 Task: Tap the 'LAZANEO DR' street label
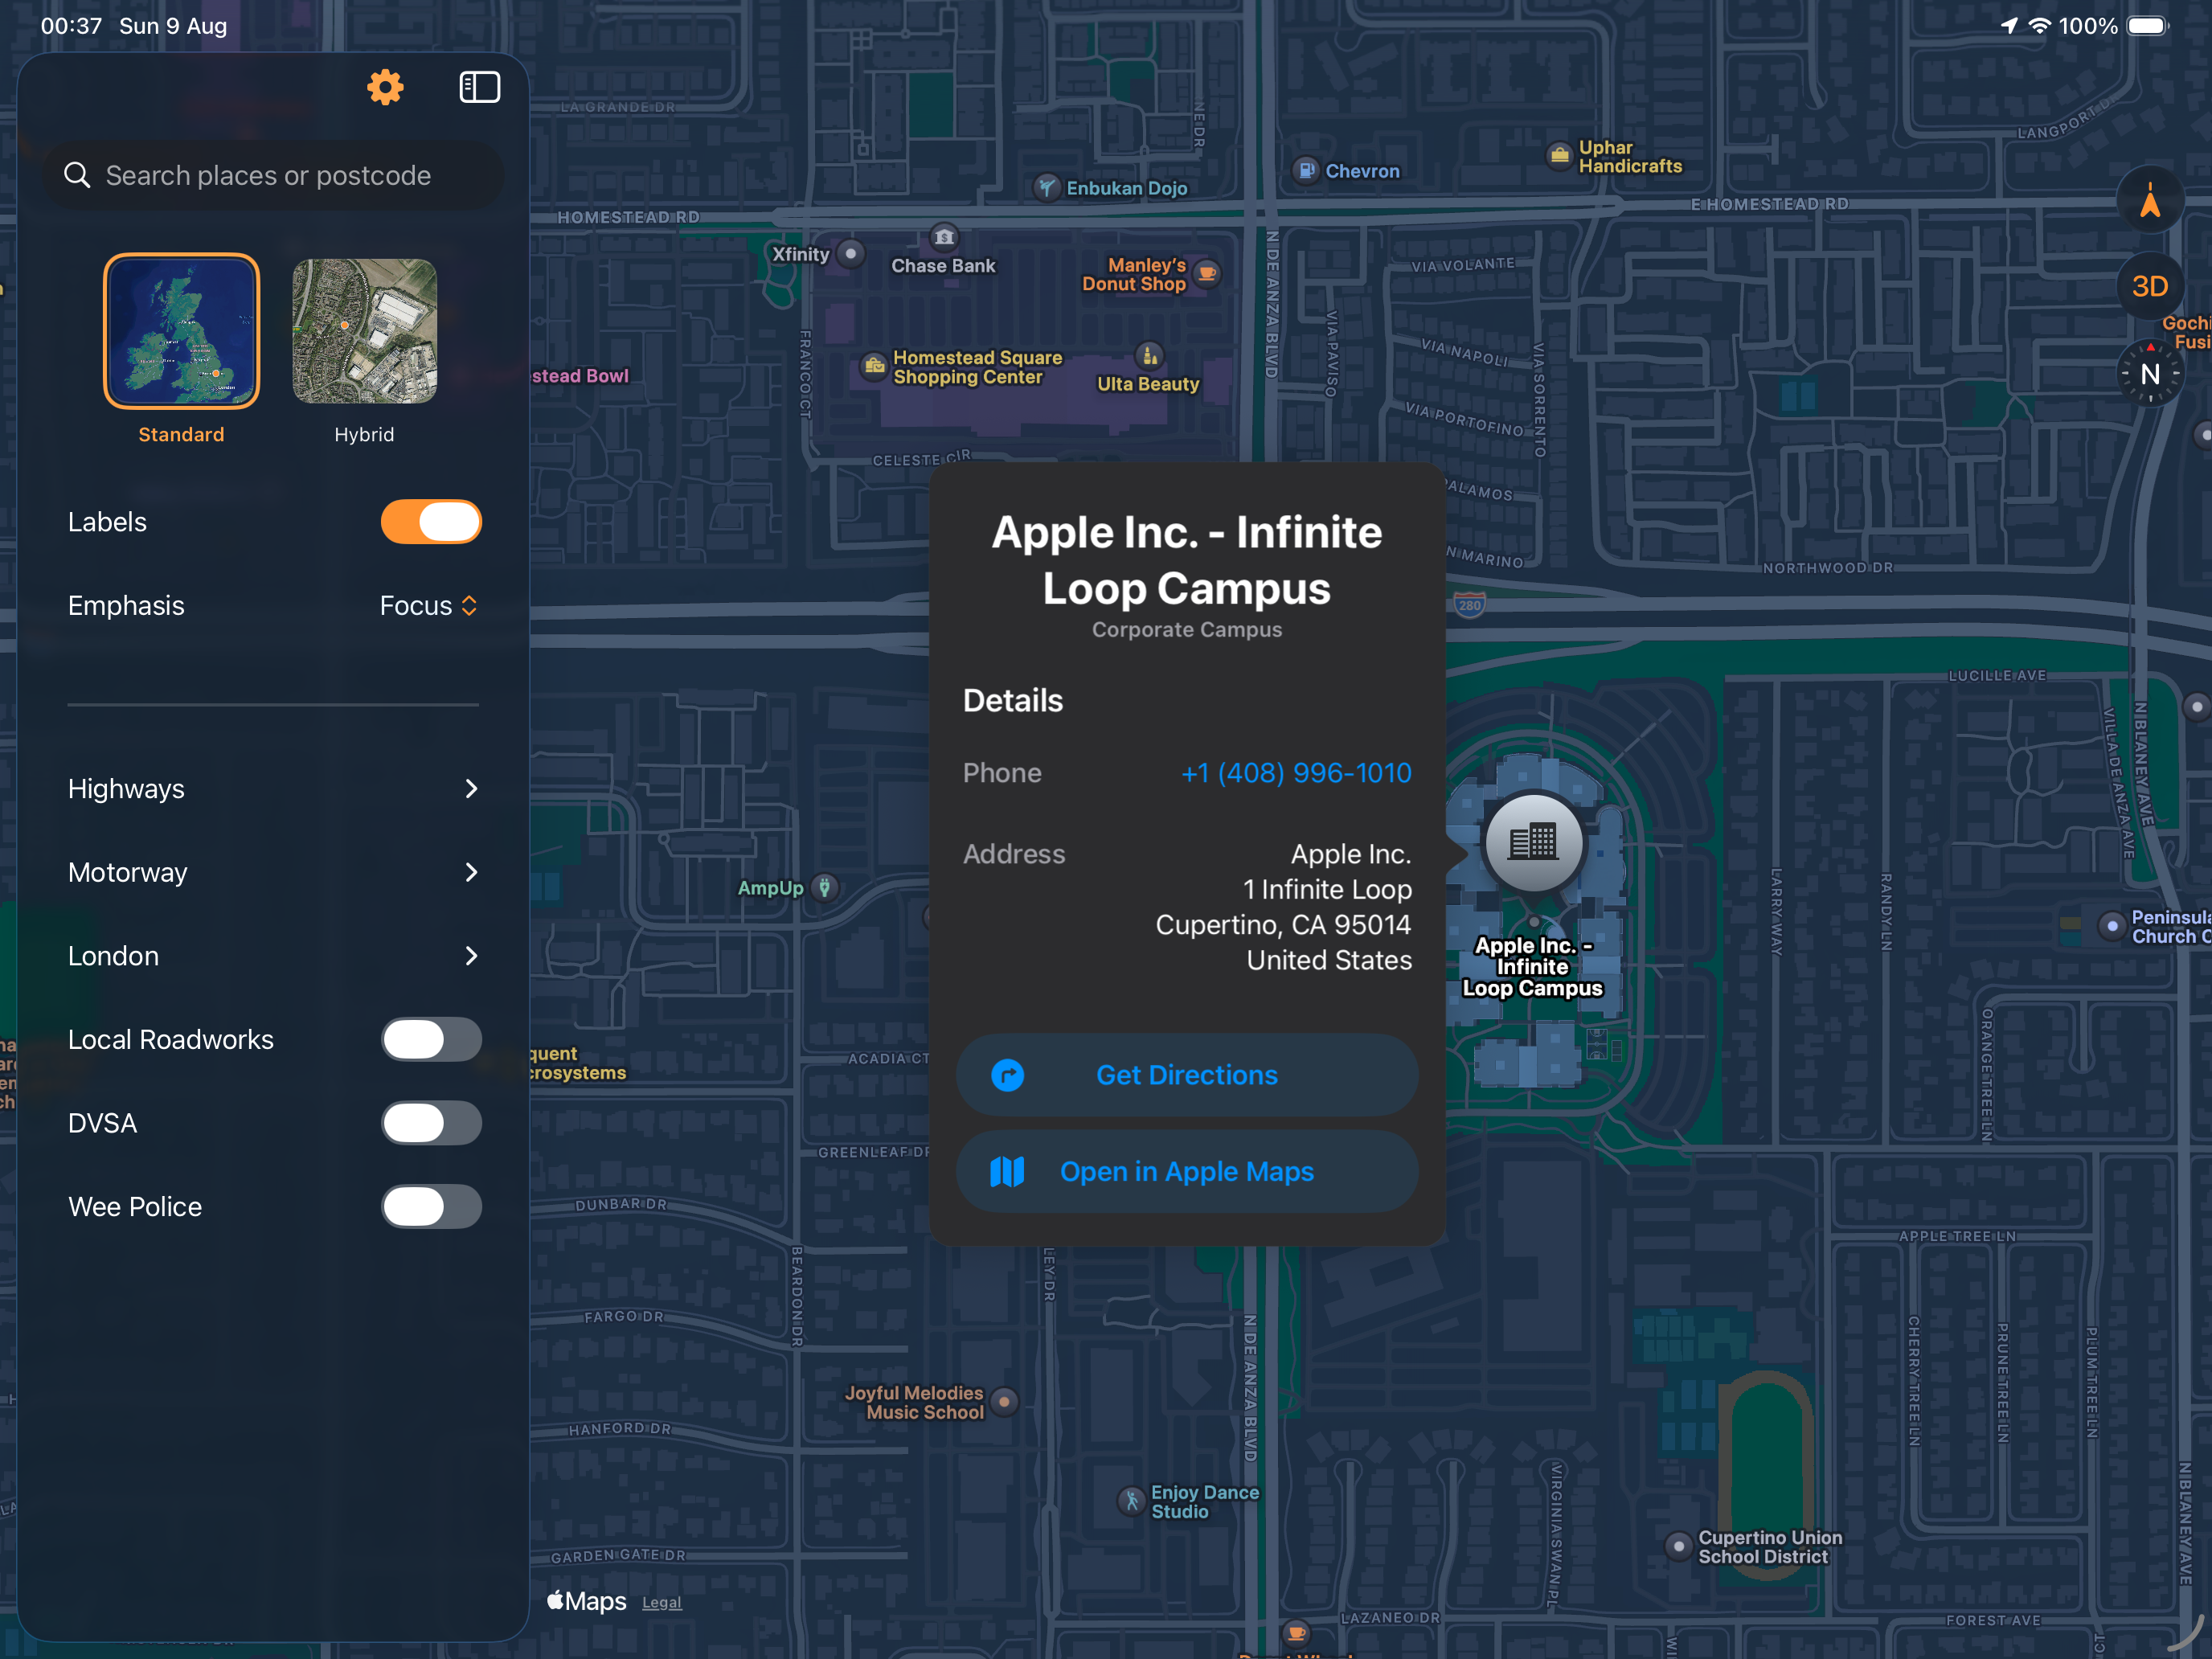(x=1391, y=1617)
